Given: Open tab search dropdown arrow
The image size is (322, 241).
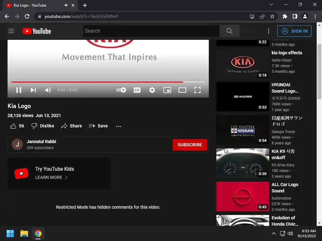Looking at the screenshot, I should coord(271,4).
